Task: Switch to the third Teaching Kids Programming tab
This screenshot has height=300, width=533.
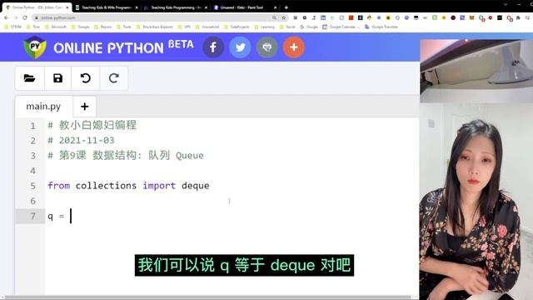Action: [x=176, y=7]
